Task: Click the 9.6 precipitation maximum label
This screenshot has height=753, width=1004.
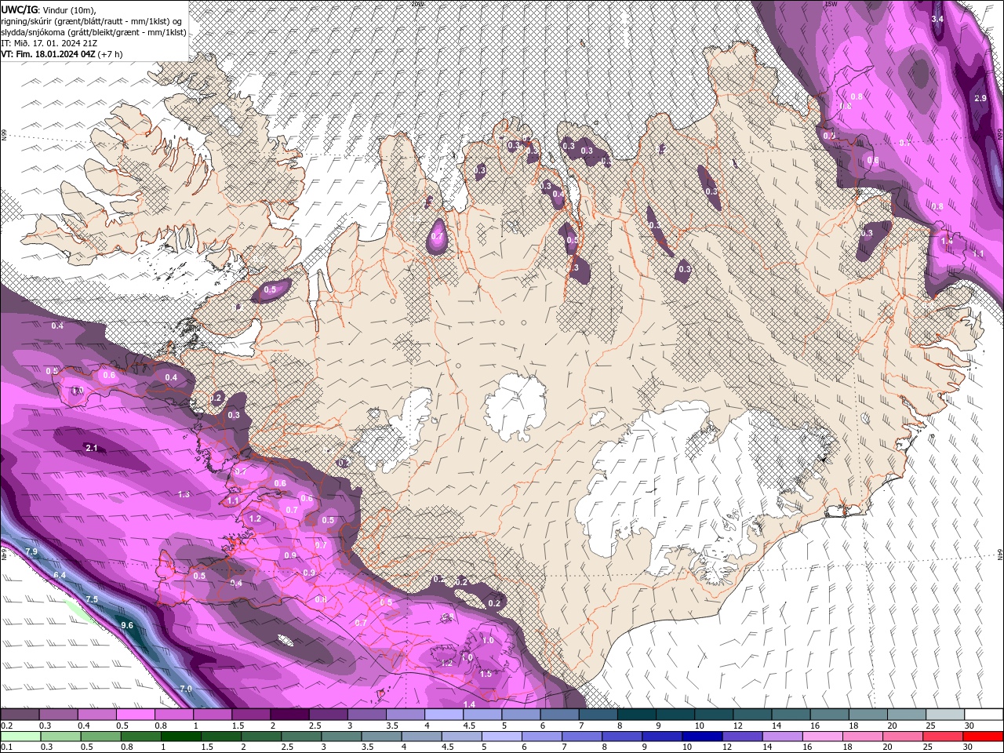Action: (x=127, y=625)
